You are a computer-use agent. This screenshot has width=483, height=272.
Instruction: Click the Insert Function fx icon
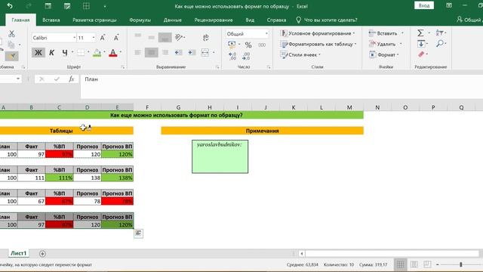click(71, 79)
